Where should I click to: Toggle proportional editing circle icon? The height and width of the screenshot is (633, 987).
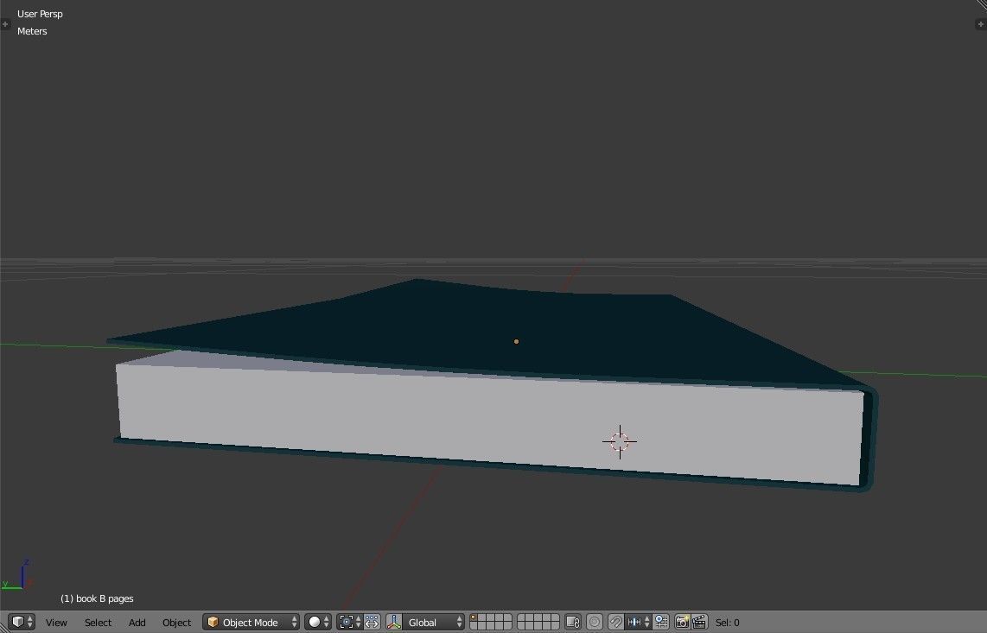pos(595,622)
